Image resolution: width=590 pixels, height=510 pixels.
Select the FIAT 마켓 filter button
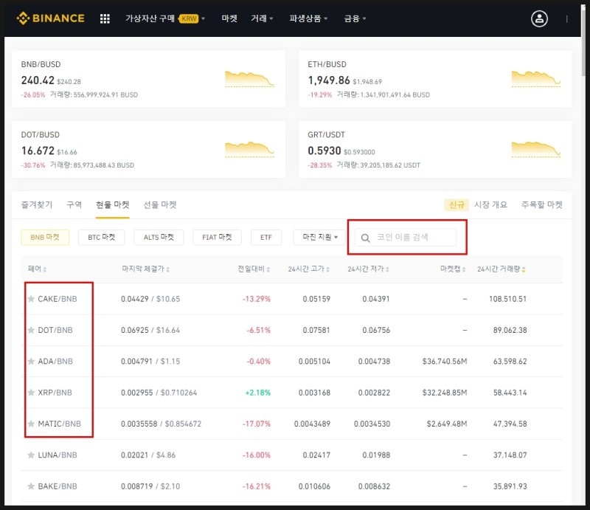point(217,237)
